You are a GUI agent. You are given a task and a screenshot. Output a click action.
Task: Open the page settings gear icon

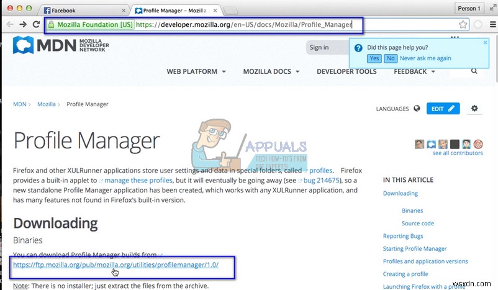pyautogui.click(x=474, y=108)
